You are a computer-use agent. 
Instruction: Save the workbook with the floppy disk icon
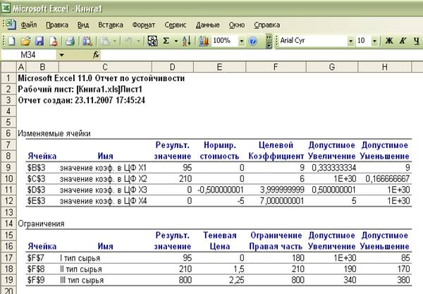[x=39, y=41]
